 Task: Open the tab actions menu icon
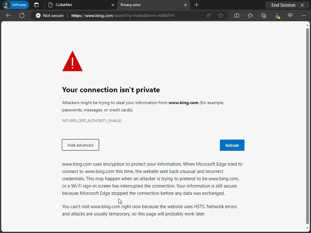pos(36,5)
